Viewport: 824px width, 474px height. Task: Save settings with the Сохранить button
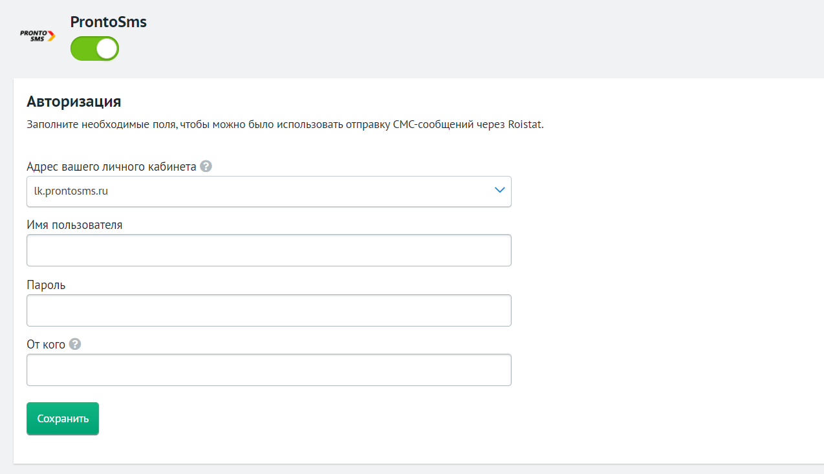63,418
